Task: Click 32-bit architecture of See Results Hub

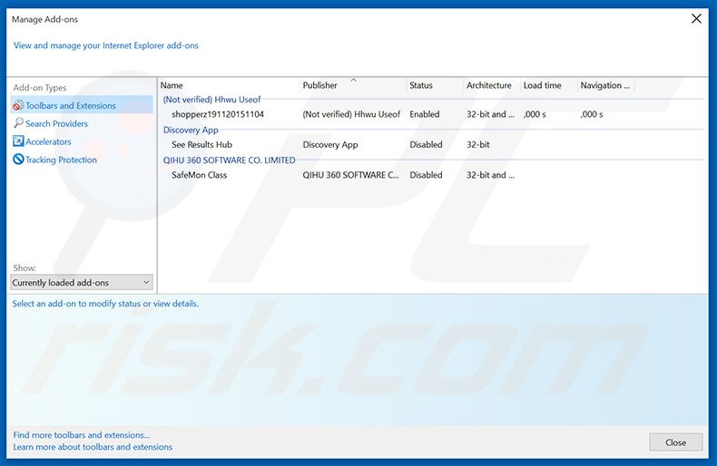Action: click(x=477, y=145)
